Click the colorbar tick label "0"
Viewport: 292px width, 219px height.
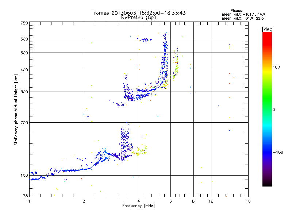274,109
